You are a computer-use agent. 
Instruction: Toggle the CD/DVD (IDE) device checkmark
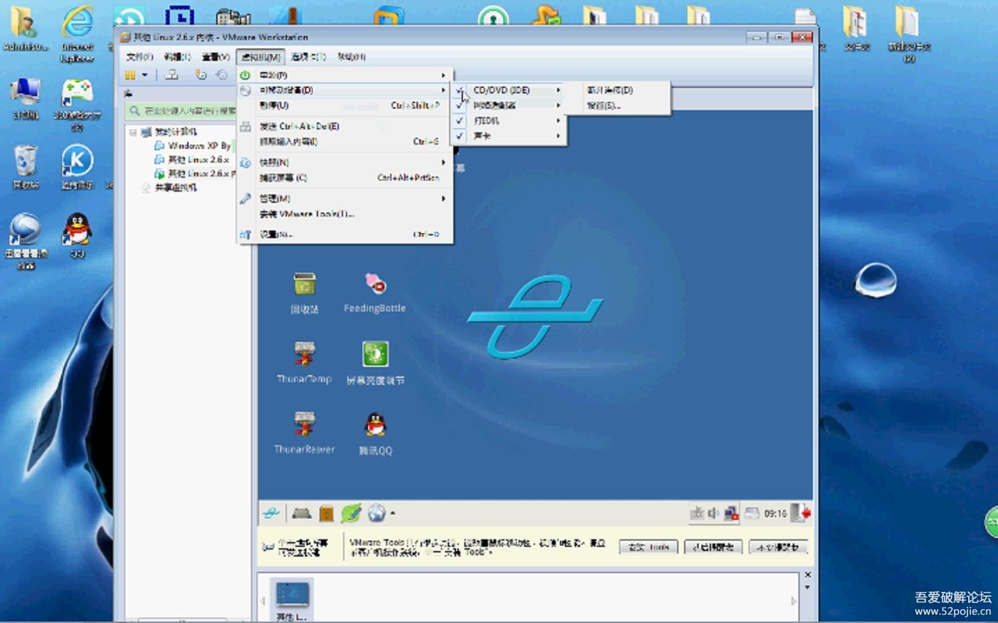click(459, 90)
